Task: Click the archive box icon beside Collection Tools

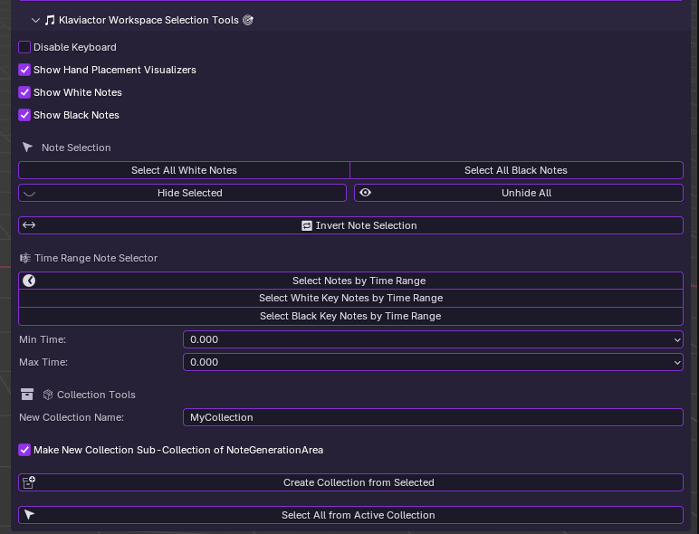Action: [27, 395]
